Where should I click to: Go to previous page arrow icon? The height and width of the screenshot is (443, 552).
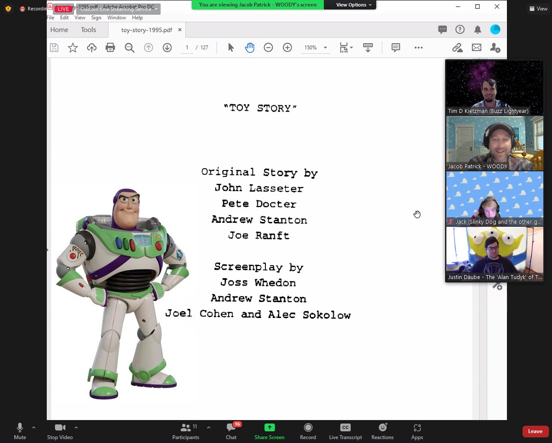[148, 47]
